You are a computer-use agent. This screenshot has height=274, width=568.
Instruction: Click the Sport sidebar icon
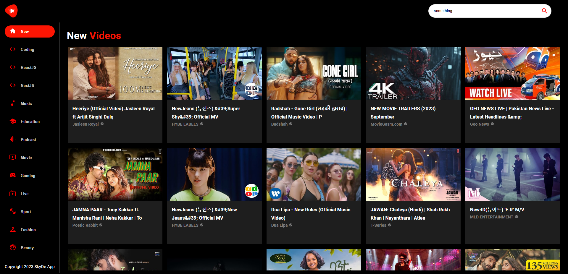[13, 211]
